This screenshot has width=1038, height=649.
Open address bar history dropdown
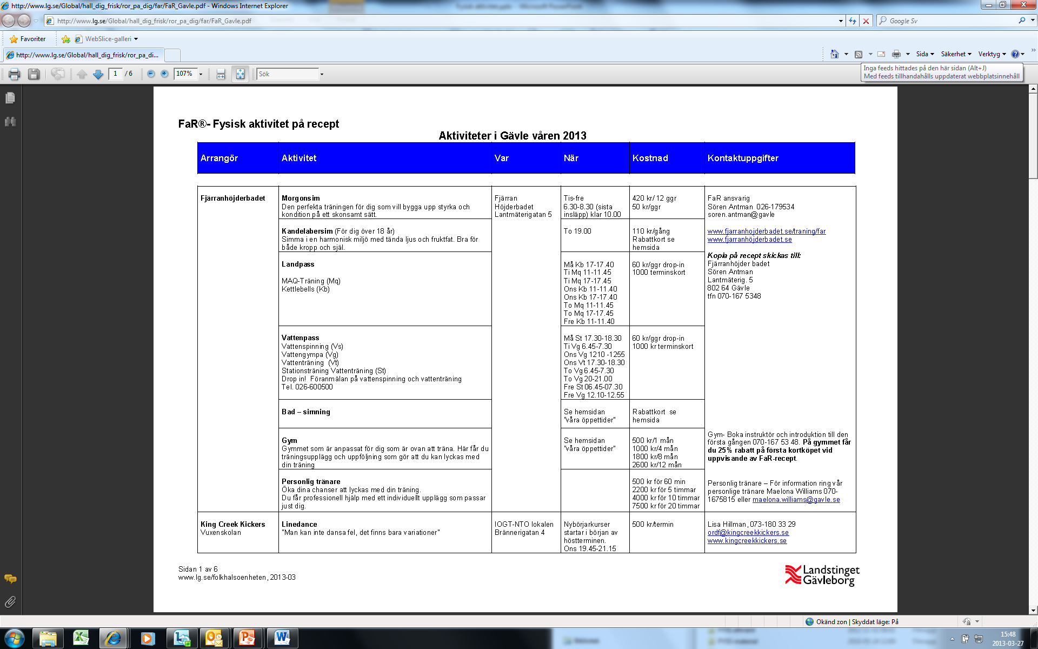841,21
